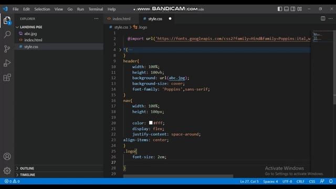Open the Go menu
This screenshot has height=189, width=336.
point(70,9)
